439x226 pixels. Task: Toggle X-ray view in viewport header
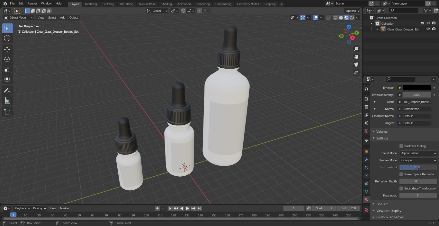(x=328, y=18)
